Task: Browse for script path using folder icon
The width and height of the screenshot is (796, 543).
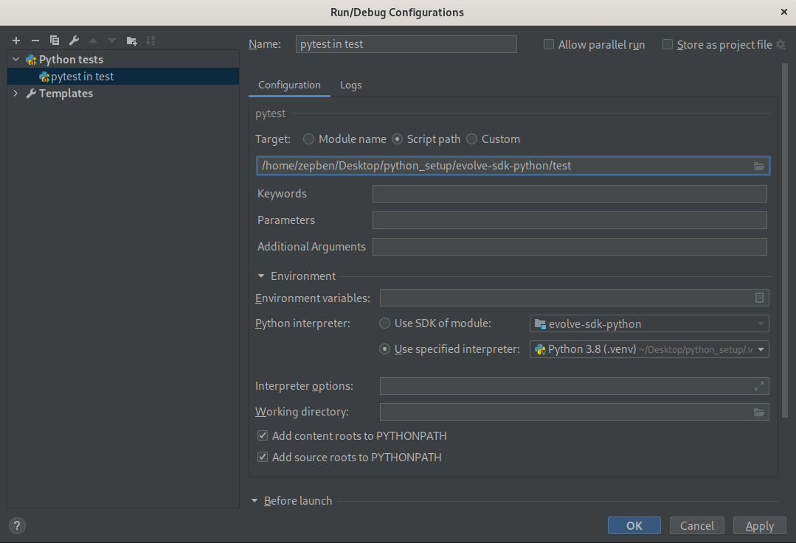Action: [759, 166]
